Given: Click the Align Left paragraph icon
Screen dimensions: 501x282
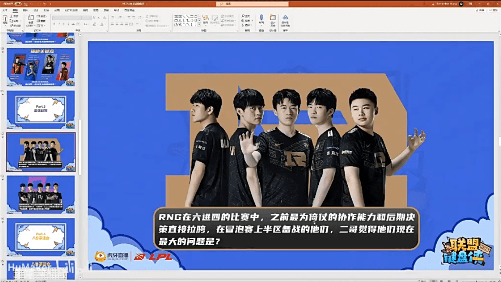Looking at the screenshot, I should pyautogui.click(x=112, y=24).
